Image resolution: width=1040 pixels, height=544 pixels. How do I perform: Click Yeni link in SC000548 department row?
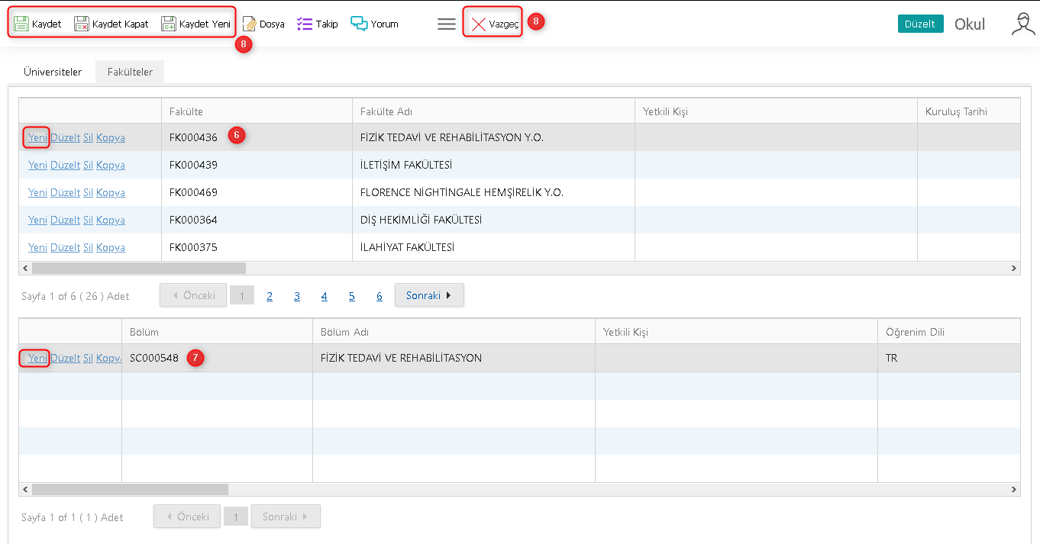pos(37,358)
